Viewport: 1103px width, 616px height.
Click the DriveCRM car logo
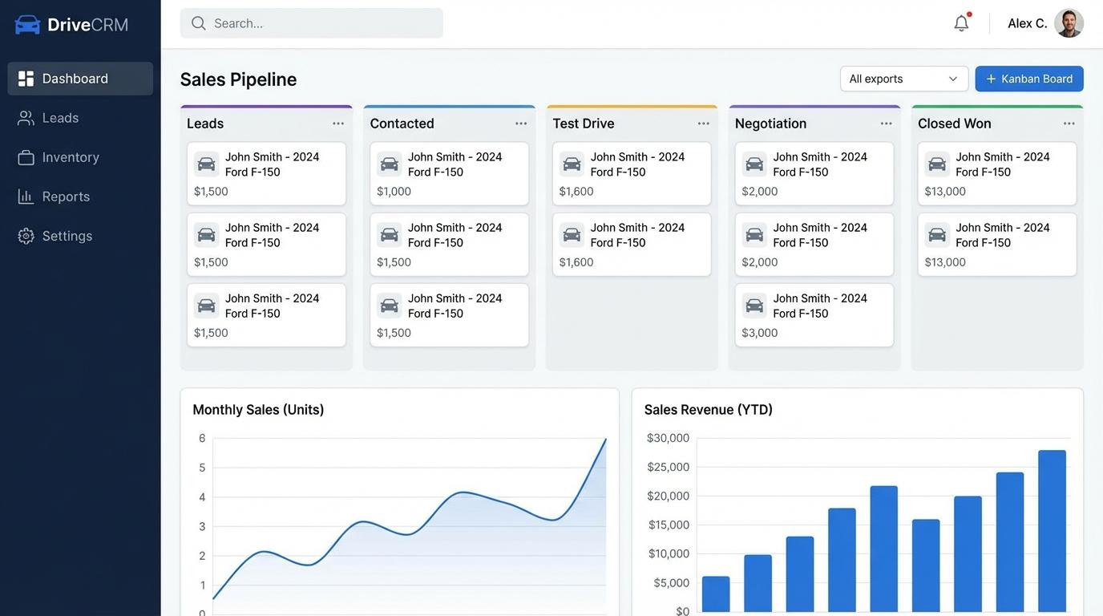pos(27,22)
